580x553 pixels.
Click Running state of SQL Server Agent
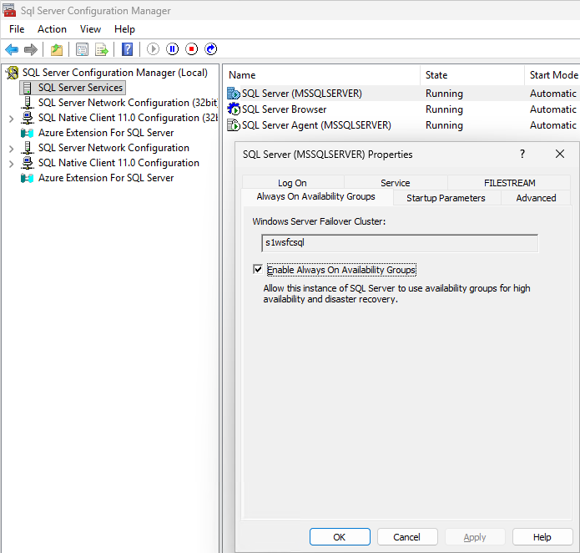coord(444,125)
